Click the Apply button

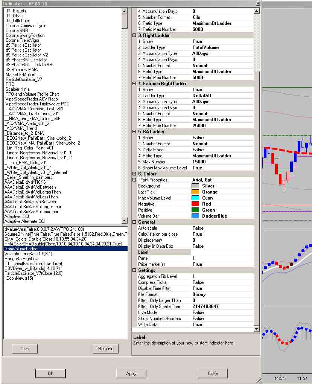[131, 373]
